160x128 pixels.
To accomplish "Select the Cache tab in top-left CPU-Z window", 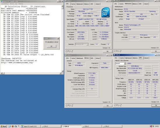I will point(73,4).
